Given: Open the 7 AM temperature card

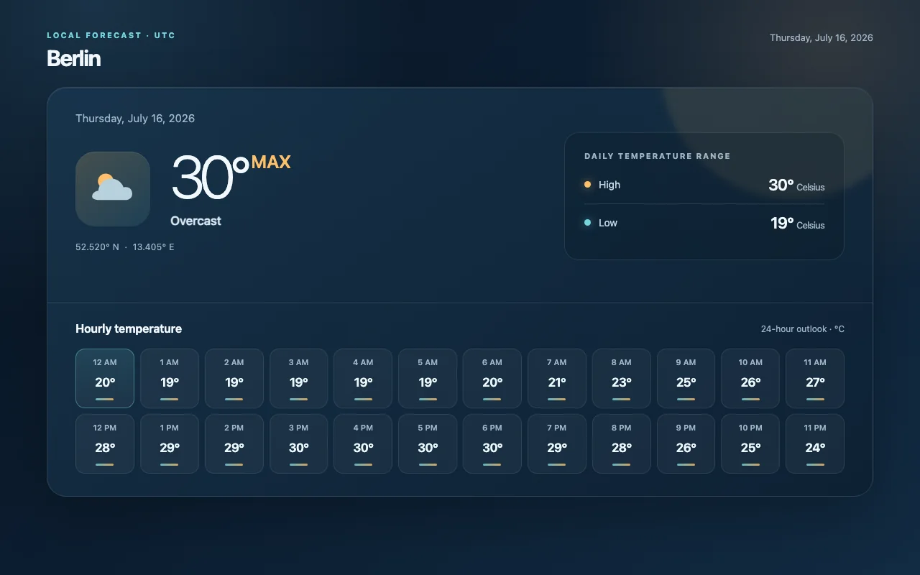Looking at the screenshot, I should 557,378.
